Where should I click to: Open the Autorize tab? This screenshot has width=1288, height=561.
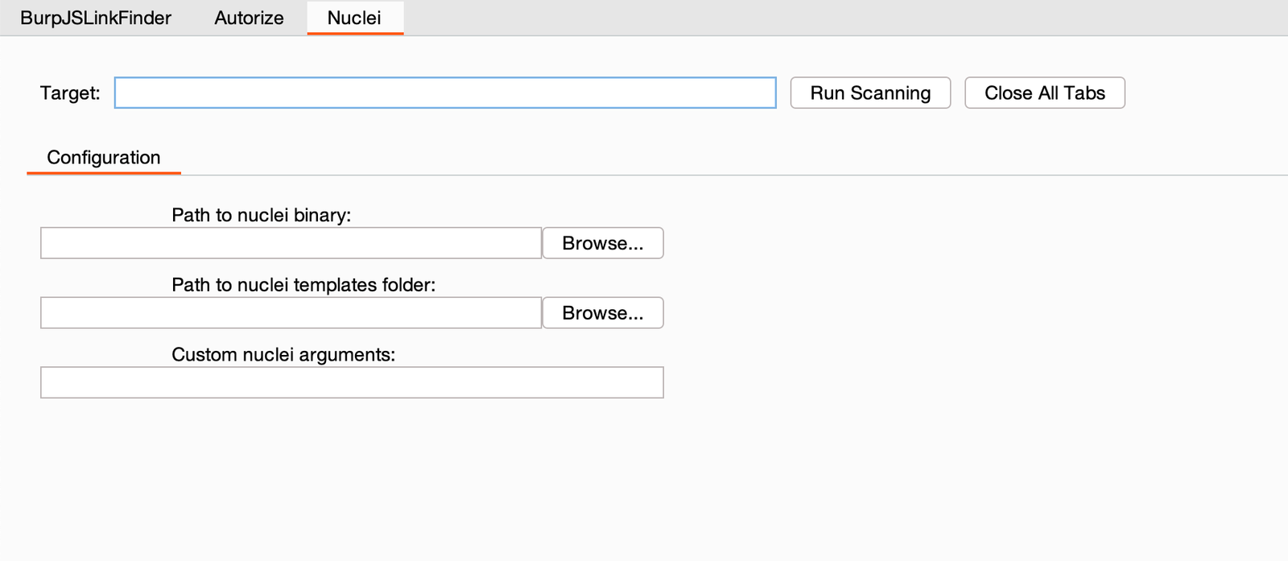249,18
